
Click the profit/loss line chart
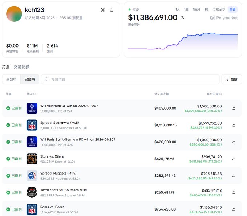click(183, 41)
